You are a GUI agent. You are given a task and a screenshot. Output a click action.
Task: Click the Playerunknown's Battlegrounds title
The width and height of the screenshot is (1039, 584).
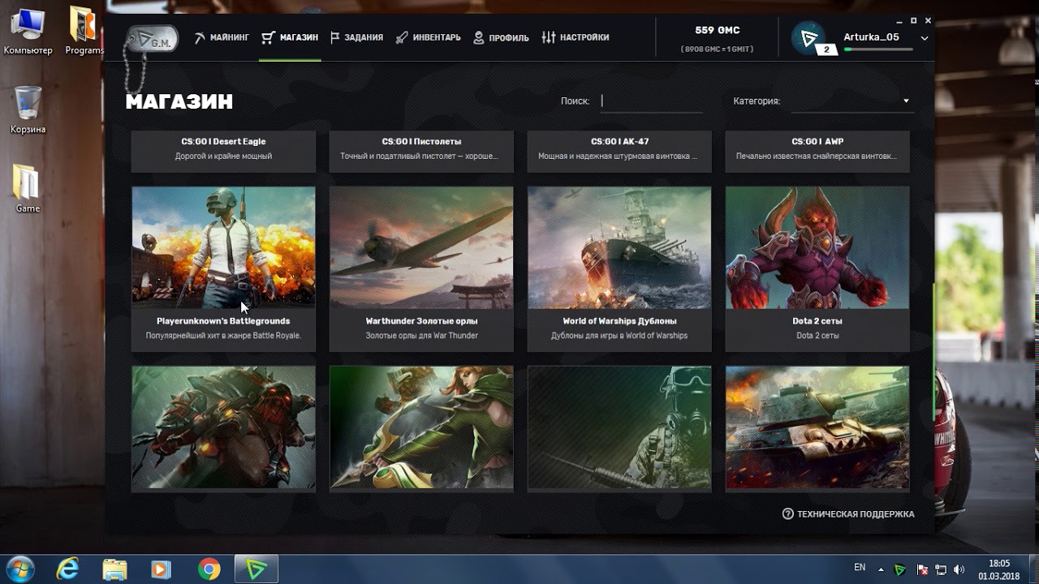pyautogui.click(x=223, y=321)
